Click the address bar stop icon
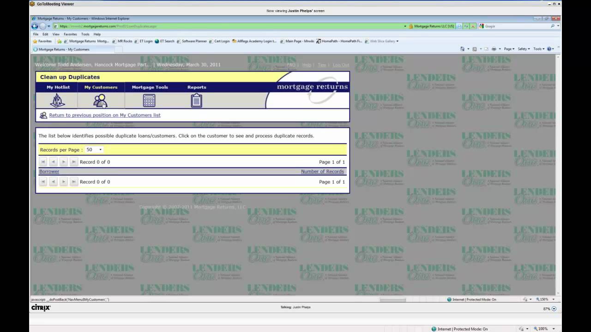Viewport: 591px width, 332px height. tap(473, 26)
